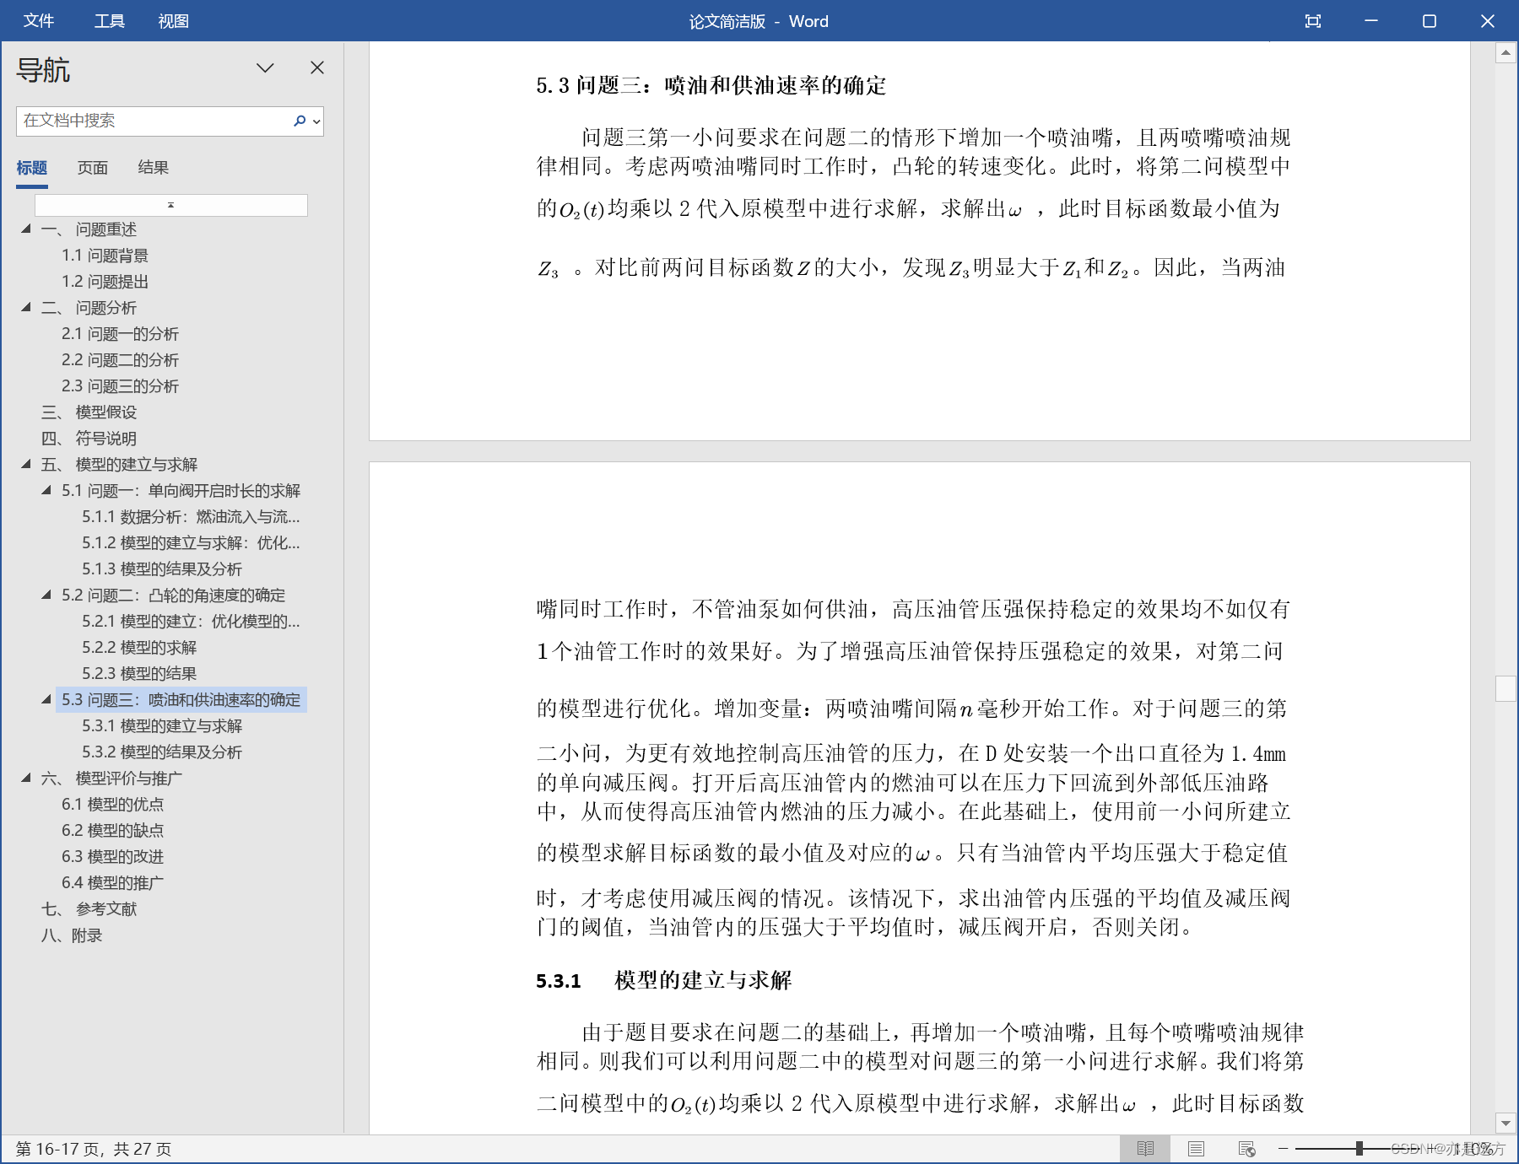Viewport: 1519px width, 1164px height.
Task: Go to heading 5.3.1 模型的建立与求解
Action: point(162,726)
